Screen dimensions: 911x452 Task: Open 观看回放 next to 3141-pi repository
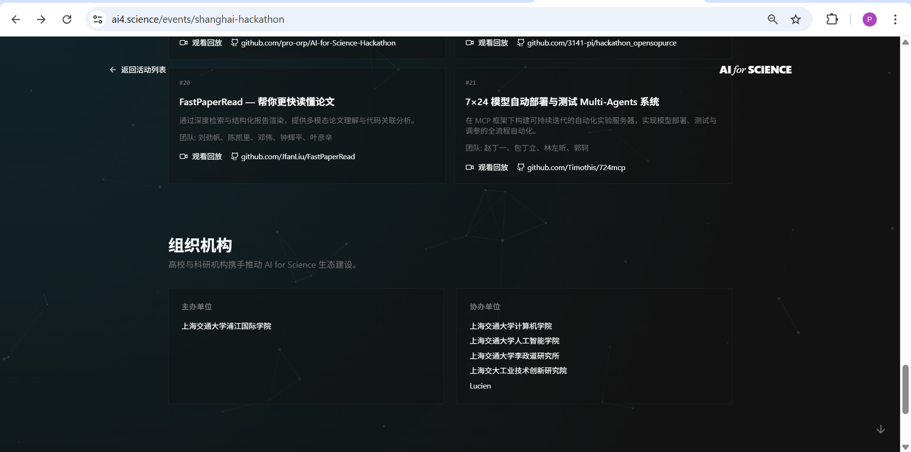click(493, 43)
